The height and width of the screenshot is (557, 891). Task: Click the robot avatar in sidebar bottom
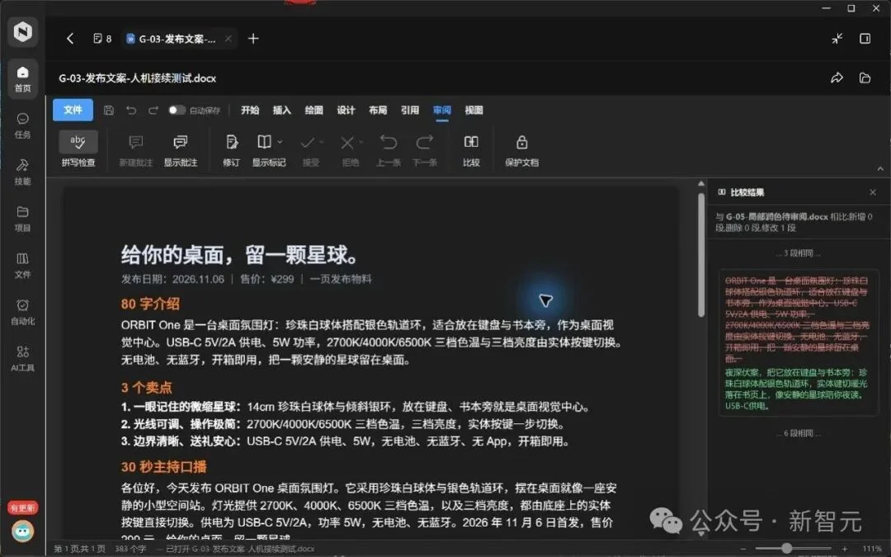(23, 531)
